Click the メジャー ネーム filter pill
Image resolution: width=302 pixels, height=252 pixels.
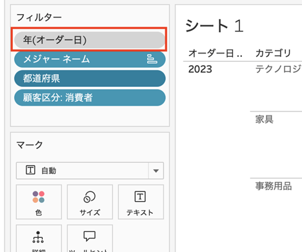pyautogui.click(x=90, y=59)
